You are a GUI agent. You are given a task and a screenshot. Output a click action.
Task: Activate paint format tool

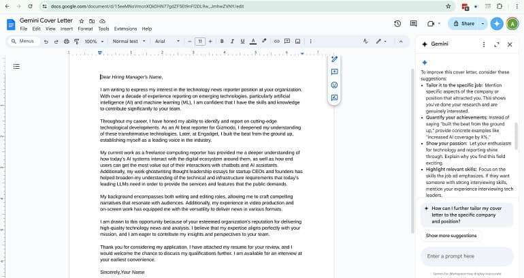[x=76, y=42]
